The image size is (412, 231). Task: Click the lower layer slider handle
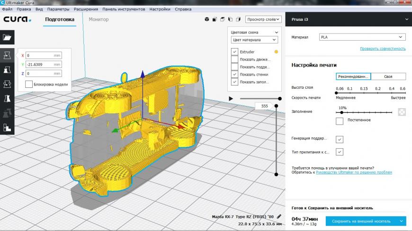276,174
